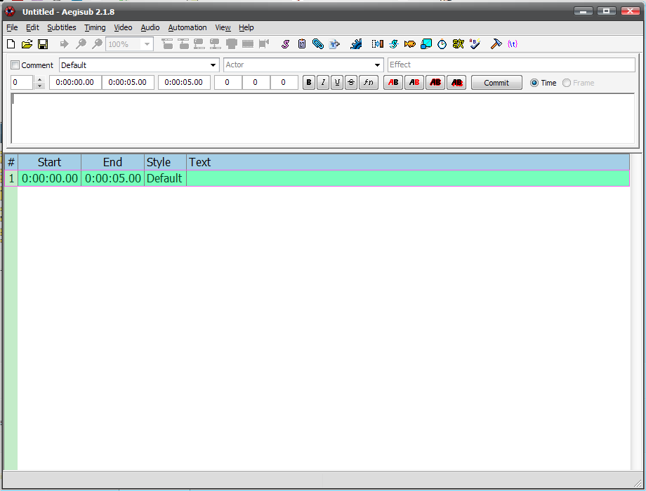Select the Time radio button
Image resolution: width=646 pixels, height=491 pixels.
[534, 83]
